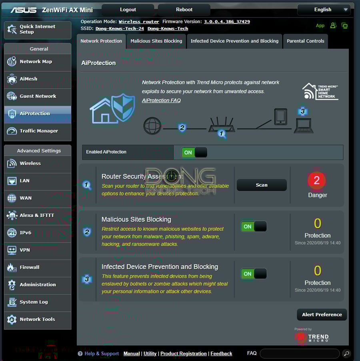Click the user account icon beside App
This screenshot has height=361, width=360.
333,25
